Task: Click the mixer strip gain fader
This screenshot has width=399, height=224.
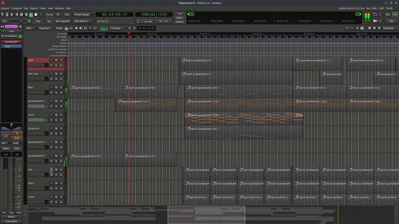Action: tap(6, 184)
